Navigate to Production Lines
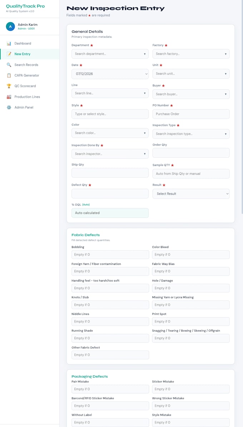 (30, 97)
